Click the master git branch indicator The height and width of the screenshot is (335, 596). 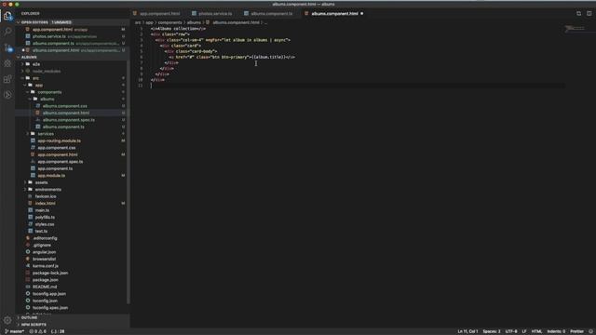click(15, 331)
